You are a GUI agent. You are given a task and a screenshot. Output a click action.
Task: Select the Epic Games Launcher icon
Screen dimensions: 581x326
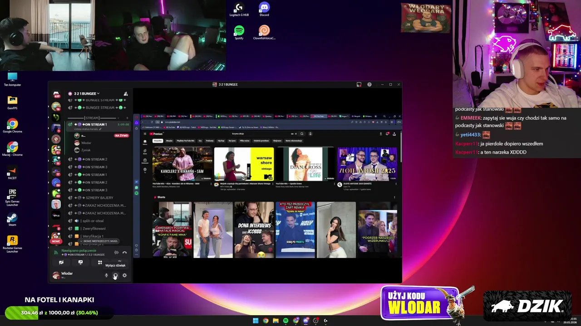point(12,197)
